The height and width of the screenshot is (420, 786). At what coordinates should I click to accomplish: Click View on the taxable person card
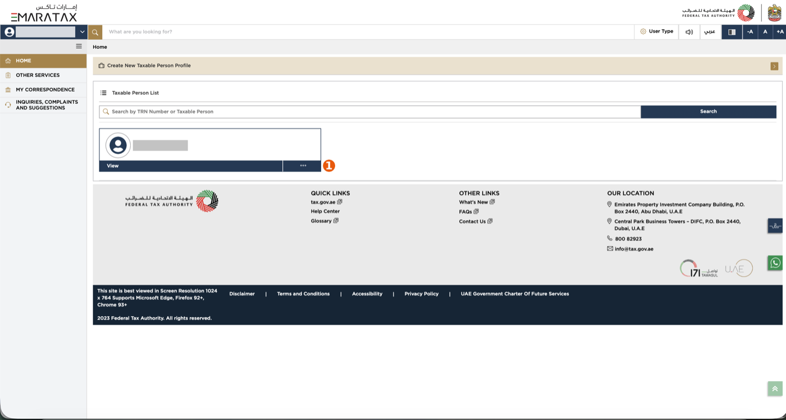(x=191, y=166)
